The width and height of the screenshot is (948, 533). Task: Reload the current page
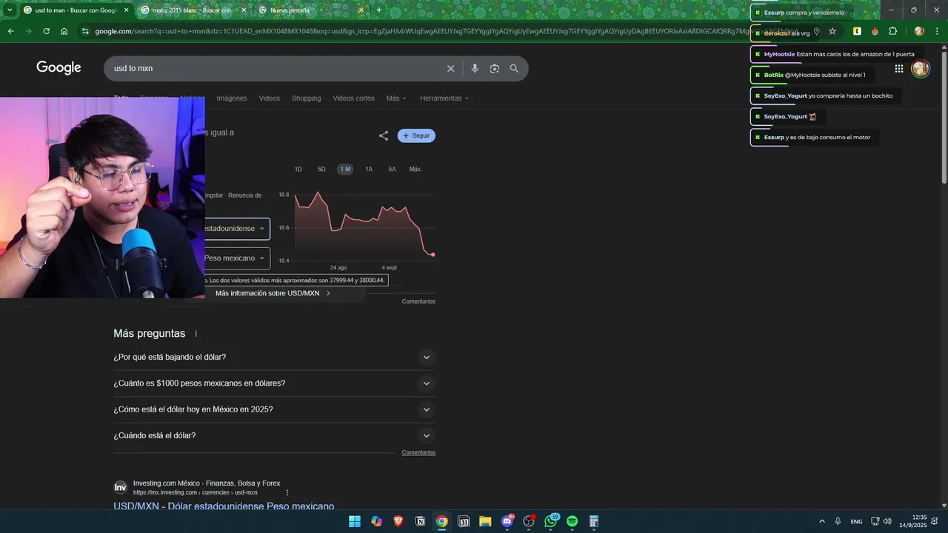pos(46,31)
